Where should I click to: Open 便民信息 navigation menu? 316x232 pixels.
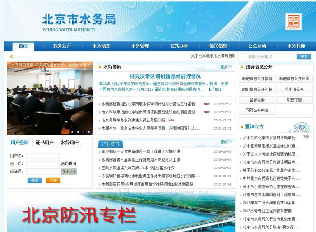(x=218, y=46)
